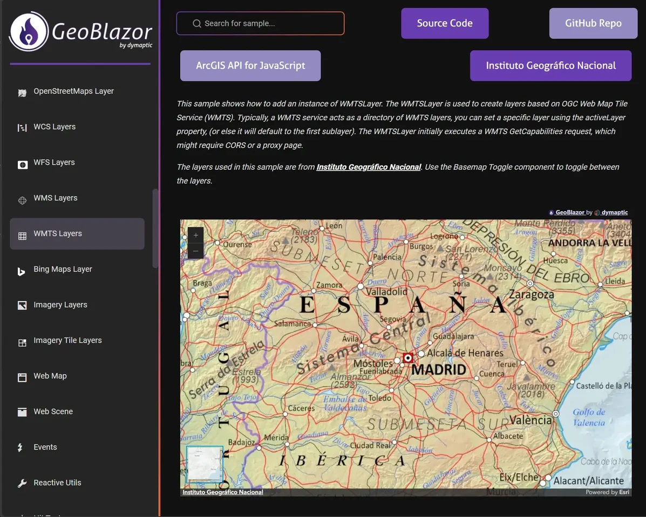Screen dimensions: 646x517
Task: Open the Source Code page
Action: 445,23
